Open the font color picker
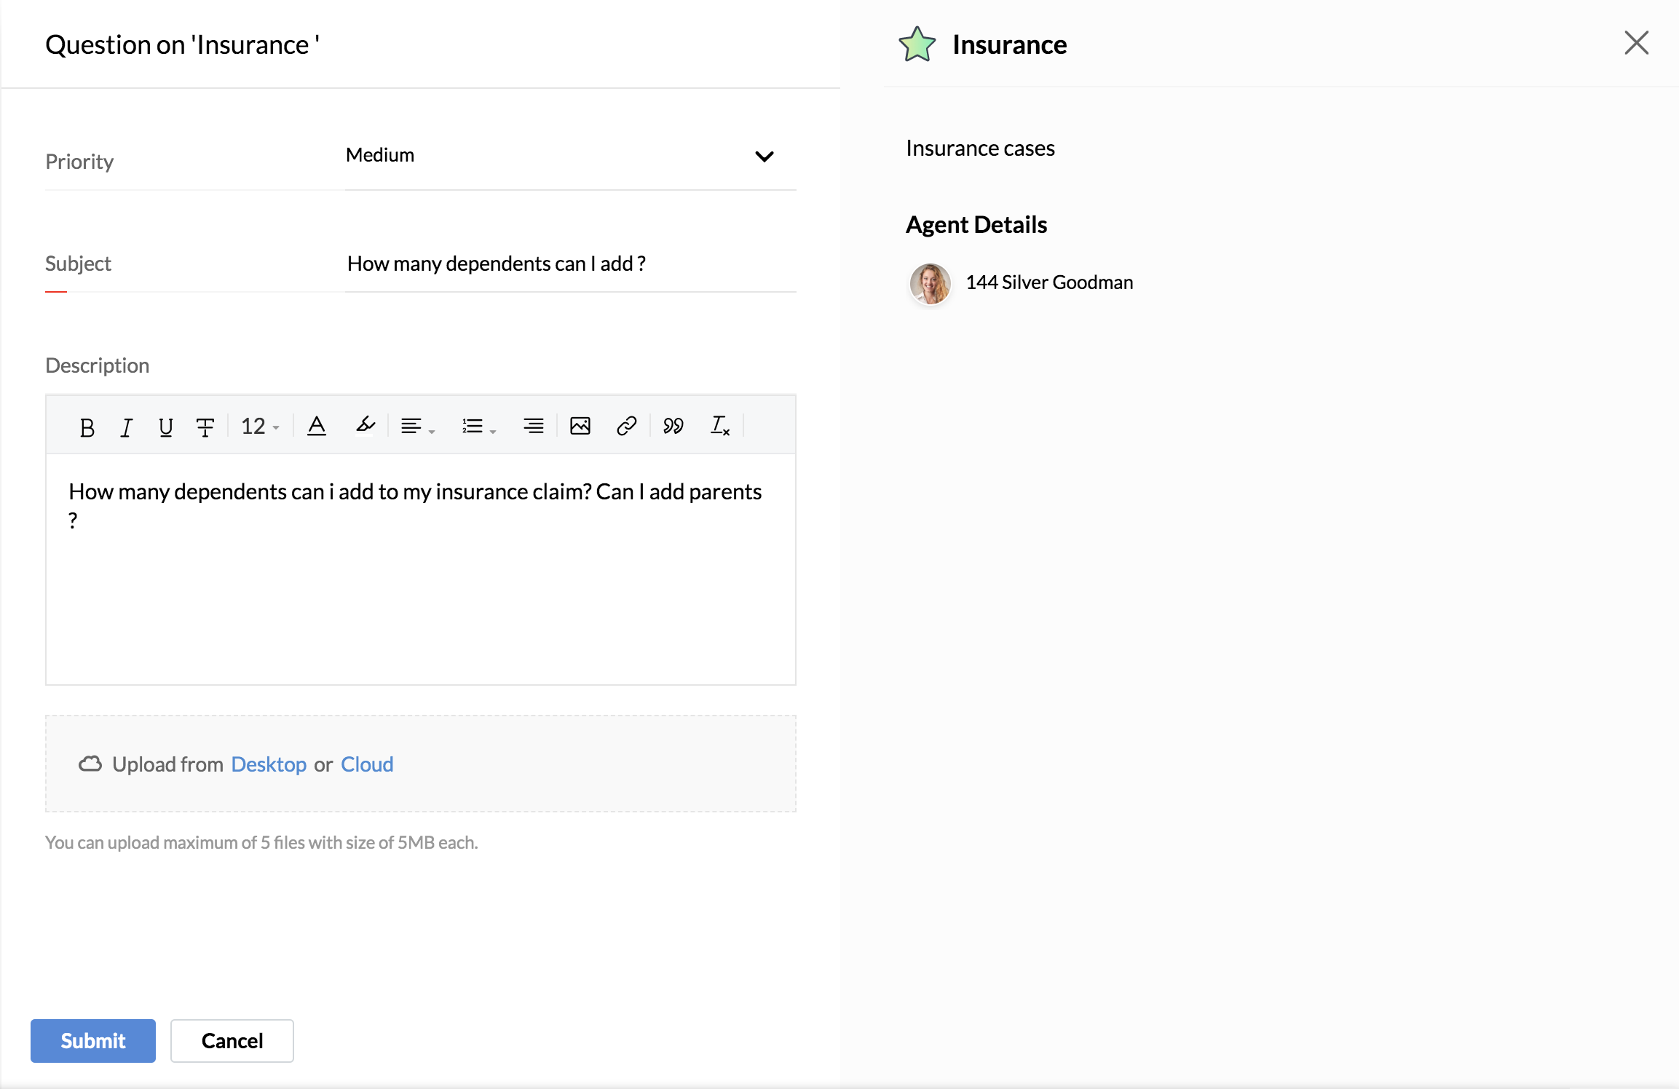The height and width of the screenshot is (1089, 1679). (317, 426)
